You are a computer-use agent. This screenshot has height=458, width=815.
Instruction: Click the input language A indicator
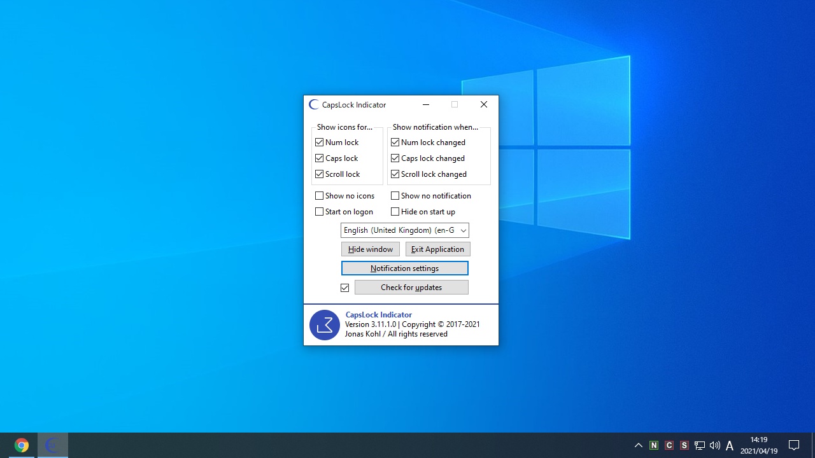tap(730, 445)
